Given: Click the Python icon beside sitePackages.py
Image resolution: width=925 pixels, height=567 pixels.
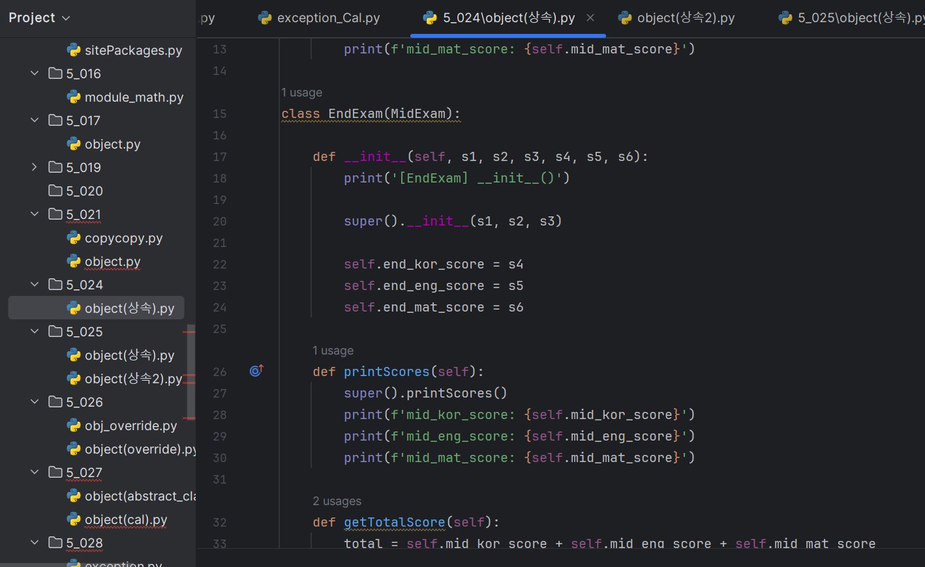Looking at the screenshot, I should click(x=74, y=50).
